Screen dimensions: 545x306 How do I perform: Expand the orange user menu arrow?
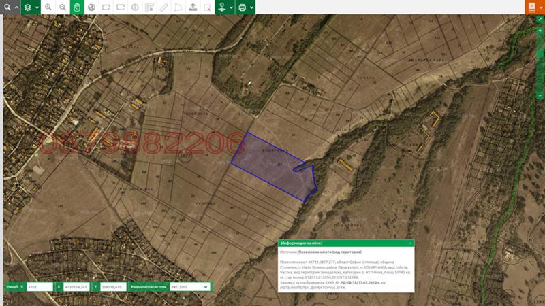tap(540, 7)
